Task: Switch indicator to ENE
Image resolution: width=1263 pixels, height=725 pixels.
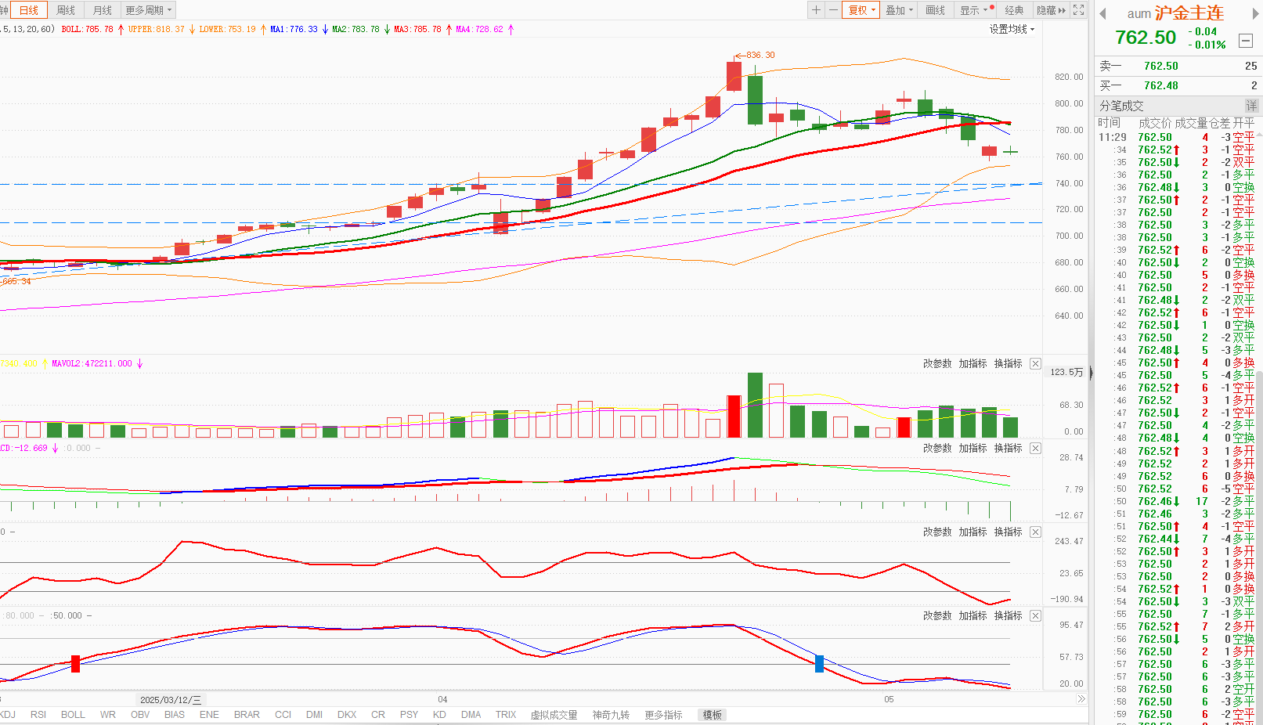Action: [x=209, y=715]
